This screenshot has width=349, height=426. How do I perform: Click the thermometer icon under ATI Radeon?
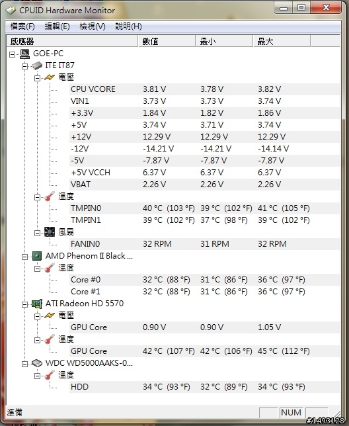coord(50,339)
